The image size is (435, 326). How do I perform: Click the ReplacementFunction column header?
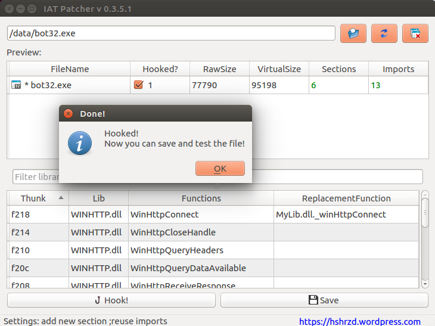pos(346,198)
